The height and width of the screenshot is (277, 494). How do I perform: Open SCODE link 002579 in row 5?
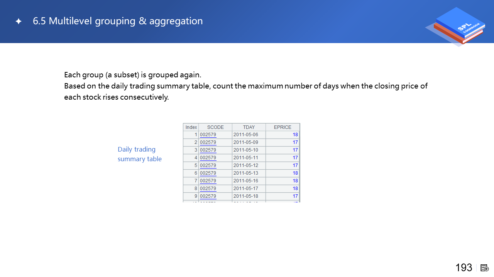(208, 165)
